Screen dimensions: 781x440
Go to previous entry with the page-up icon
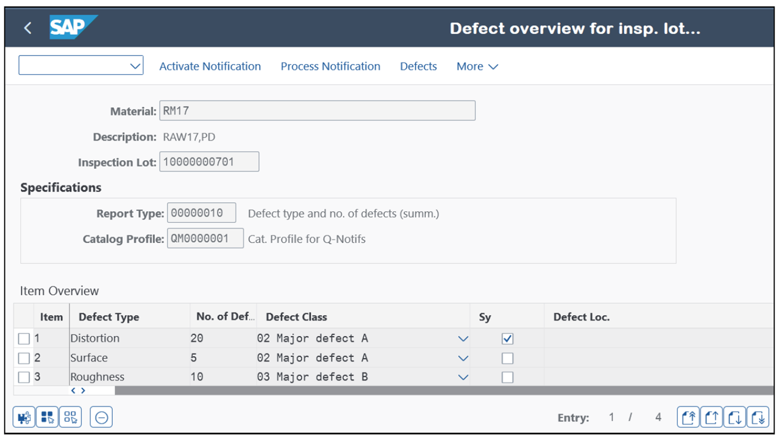pyautogui.click(x=711, y=416)
